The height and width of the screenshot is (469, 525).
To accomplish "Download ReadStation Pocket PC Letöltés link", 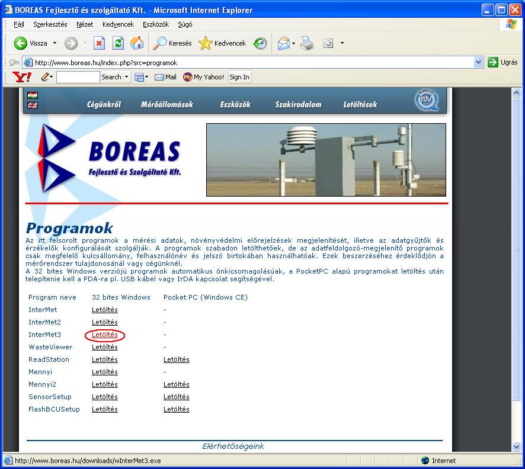I will (177, 359).
